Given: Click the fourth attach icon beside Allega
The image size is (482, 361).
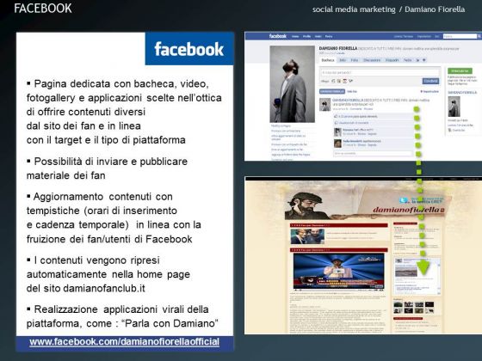Looking at the screenshot, I should tap(351, 81).
